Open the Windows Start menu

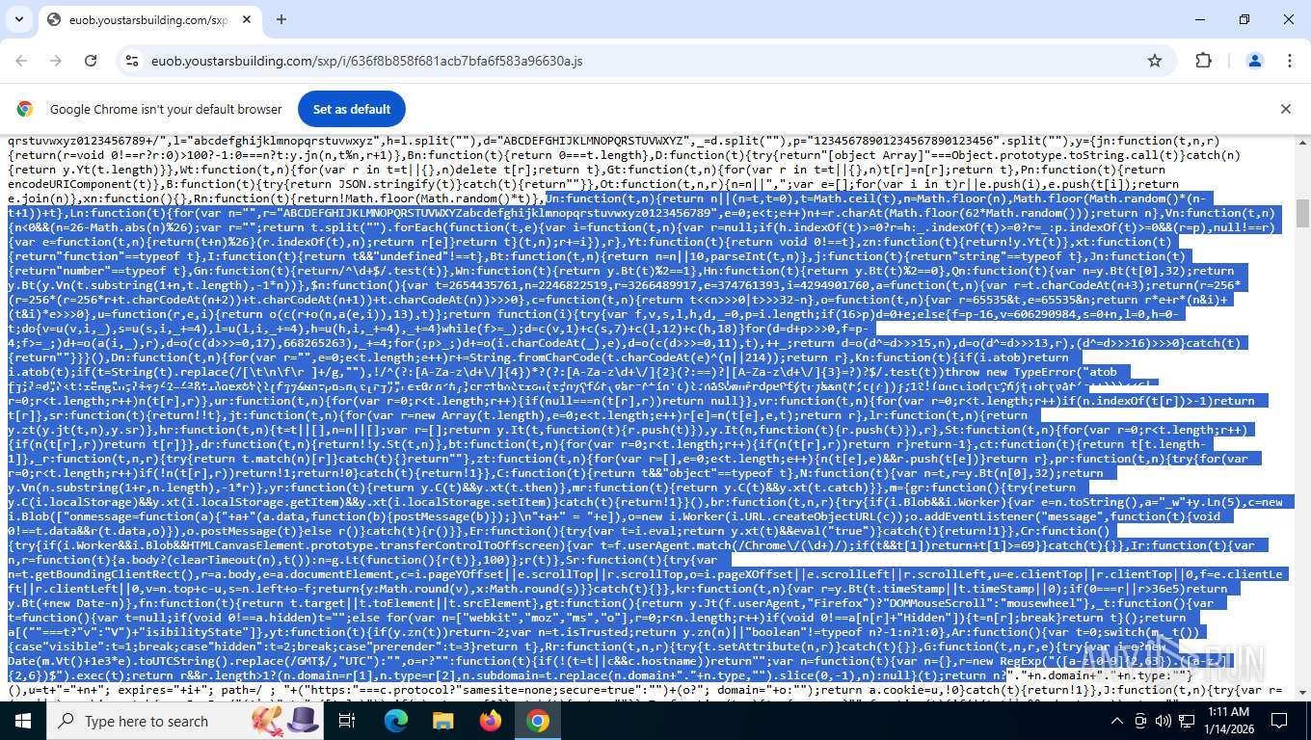(x=22, y=721)
